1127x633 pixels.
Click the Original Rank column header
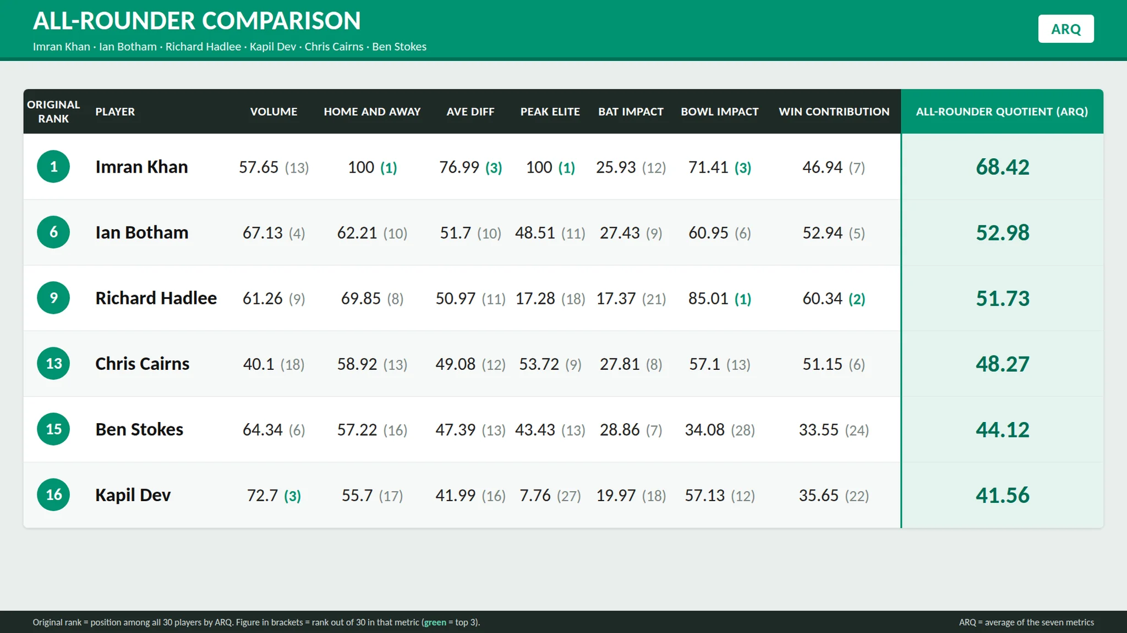53,112
